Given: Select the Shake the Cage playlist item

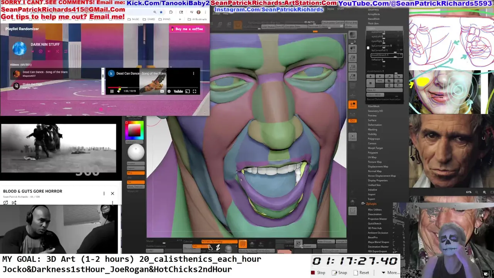Looking at the screenshot, I should click(56, 86).
